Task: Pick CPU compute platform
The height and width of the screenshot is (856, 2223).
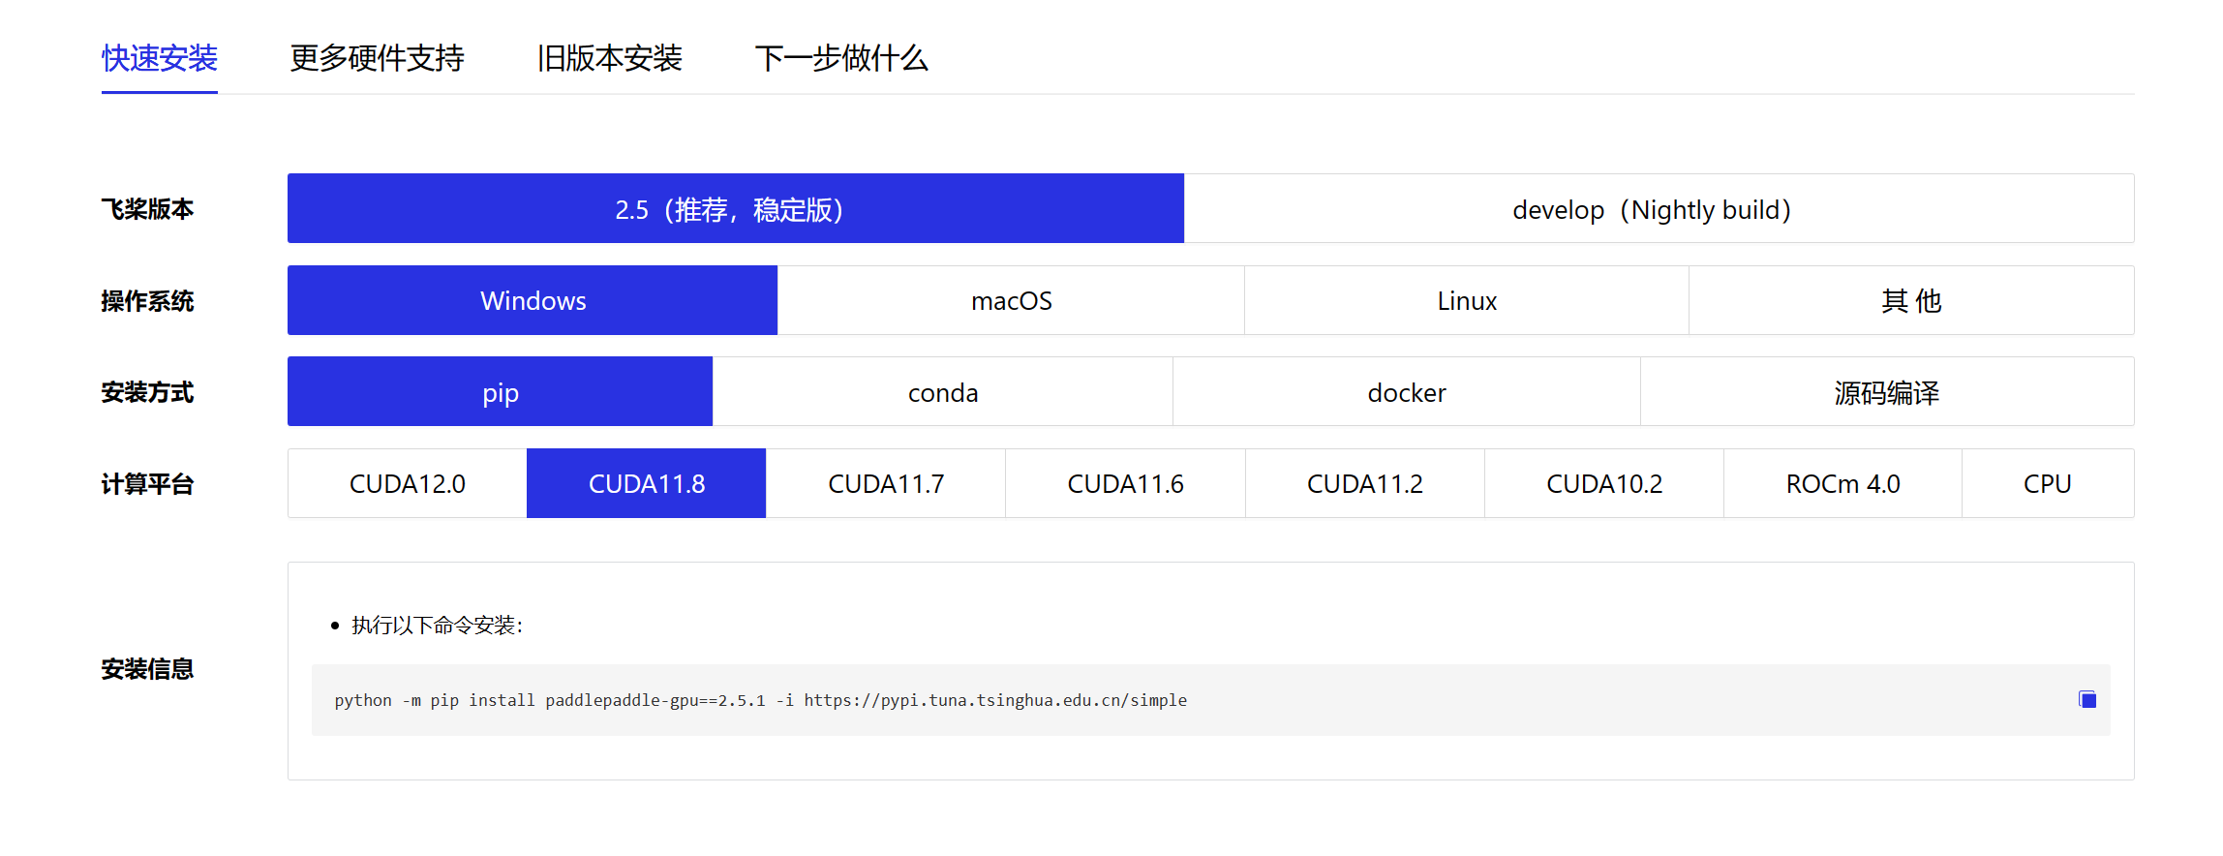Action: (x=2048, y=483)
